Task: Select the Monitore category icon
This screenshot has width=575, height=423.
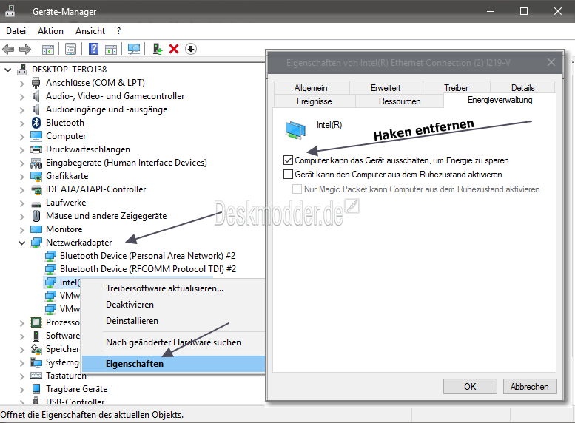Action: click(x=36, y=229)
